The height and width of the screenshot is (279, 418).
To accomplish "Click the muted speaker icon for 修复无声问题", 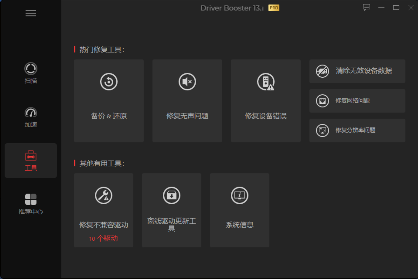I will 187,82.
